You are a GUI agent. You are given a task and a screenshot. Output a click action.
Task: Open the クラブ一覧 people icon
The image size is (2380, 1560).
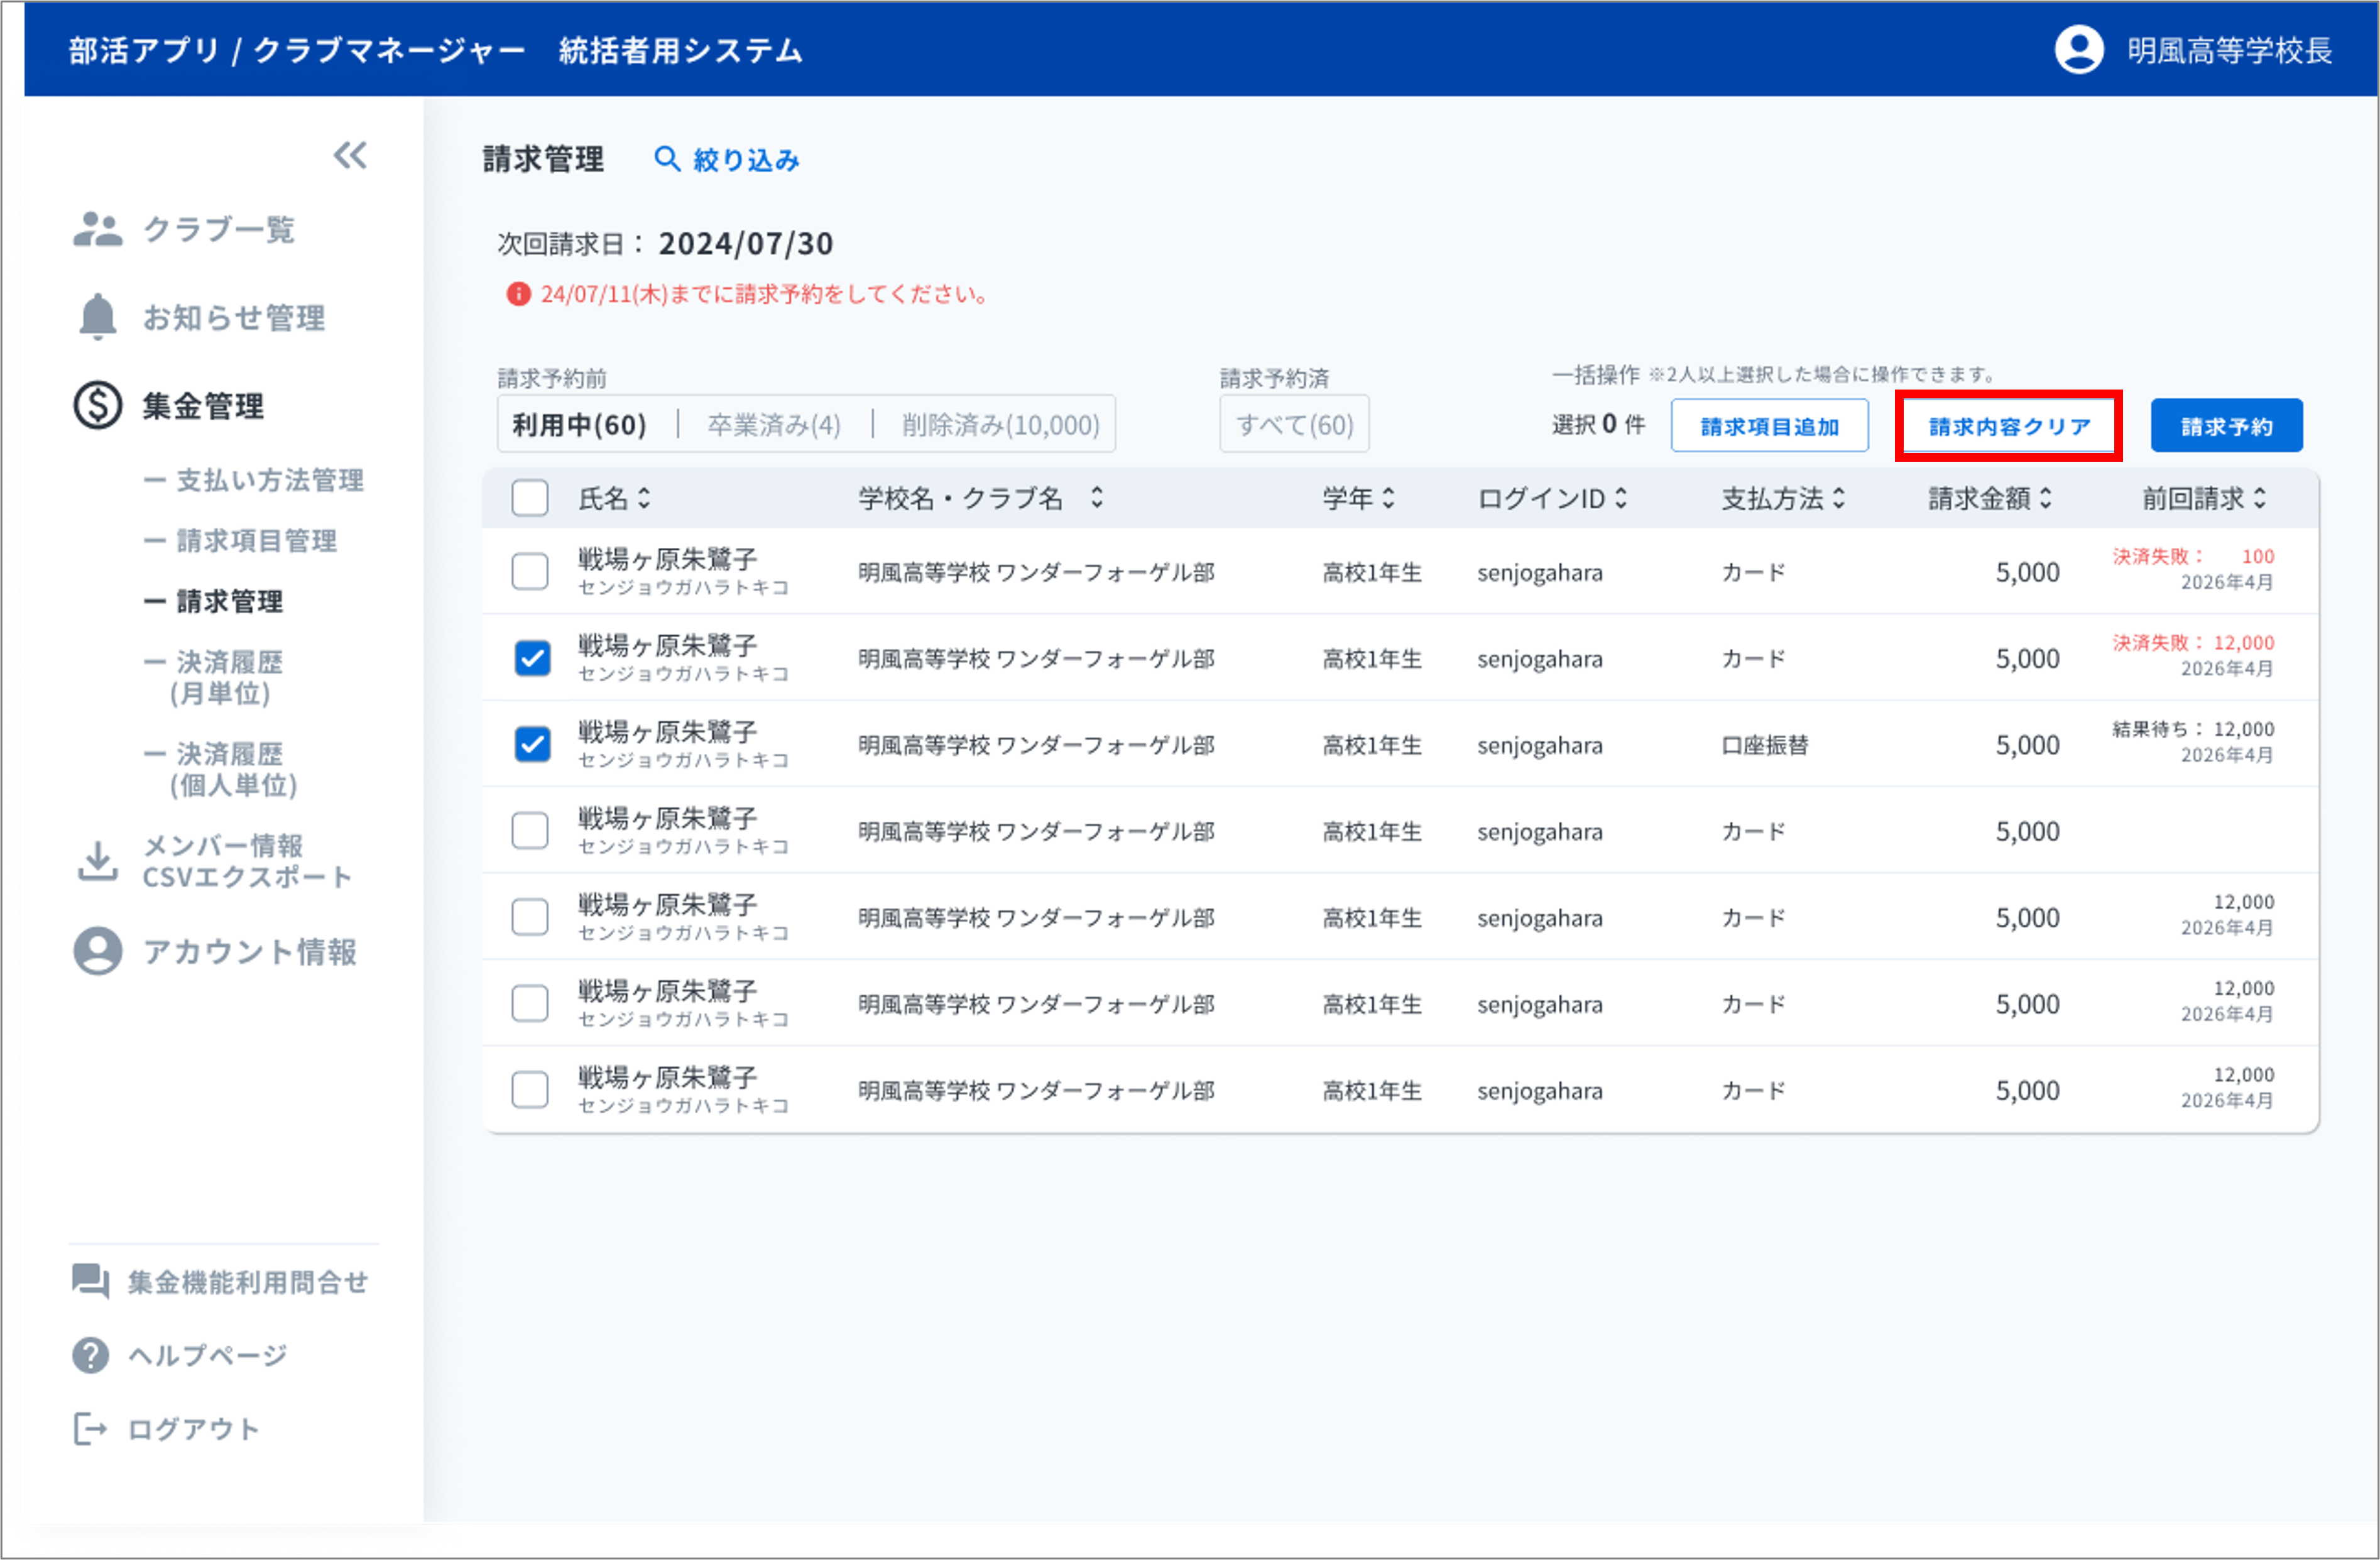(97, 229)
